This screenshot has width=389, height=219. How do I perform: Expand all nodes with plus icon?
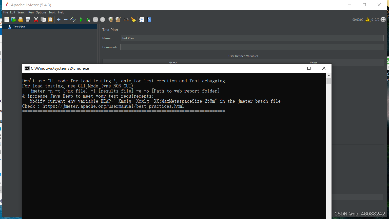pyautogui.click(x=59, y=20)
